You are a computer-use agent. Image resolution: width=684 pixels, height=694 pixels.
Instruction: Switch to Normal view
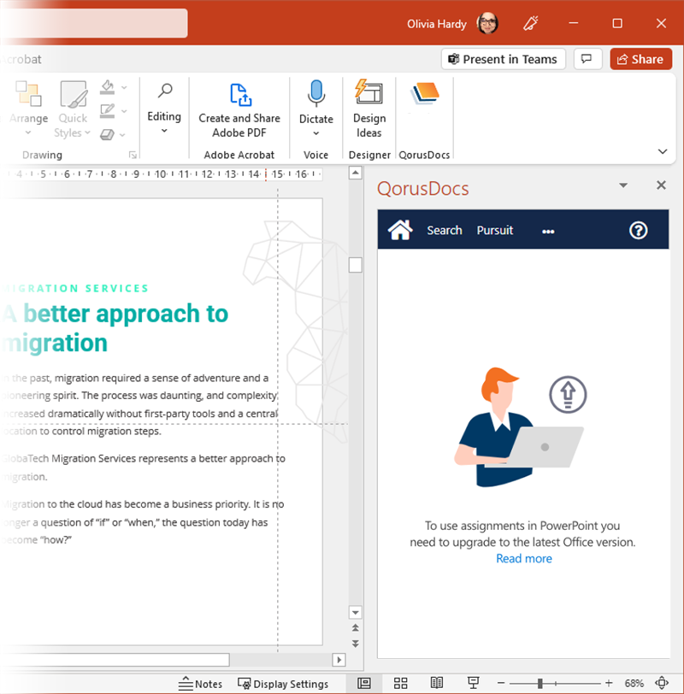(x=364, y=683)
